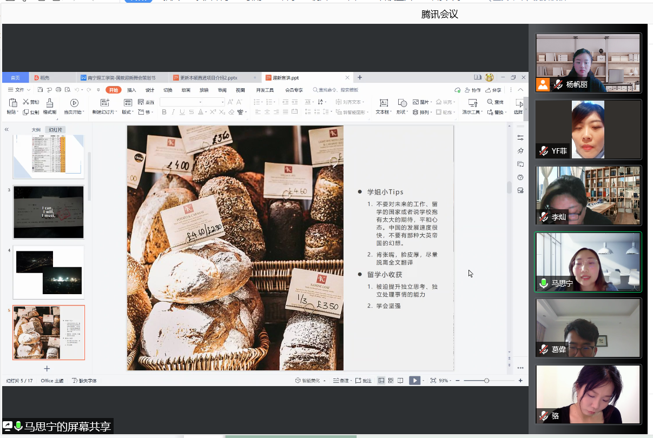Open the 插入 Insert ribbon tab

[131, 90]
